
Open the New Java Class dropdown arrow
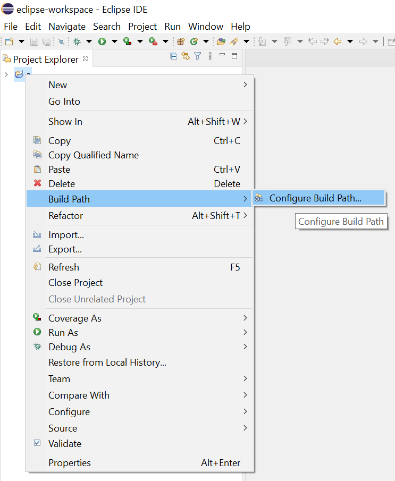[206, 41]
